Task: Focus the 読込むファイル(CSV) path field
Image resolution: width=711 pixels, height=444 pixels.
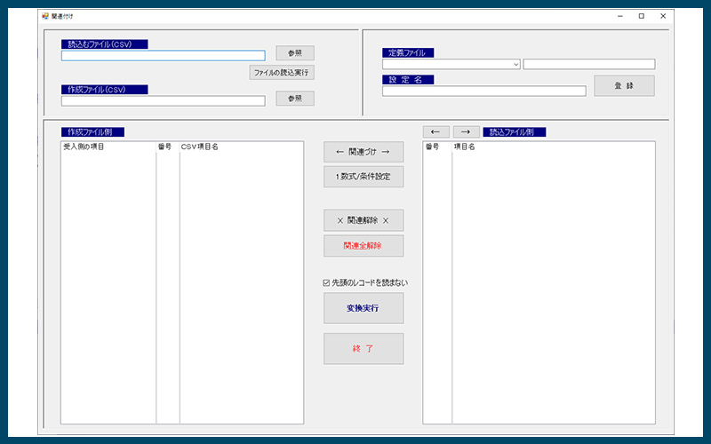Action: coord(163,55)
